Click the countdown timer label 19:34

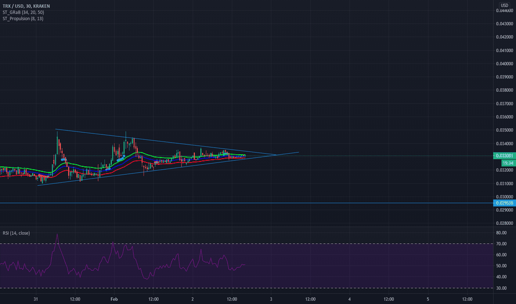pos(508,163)
